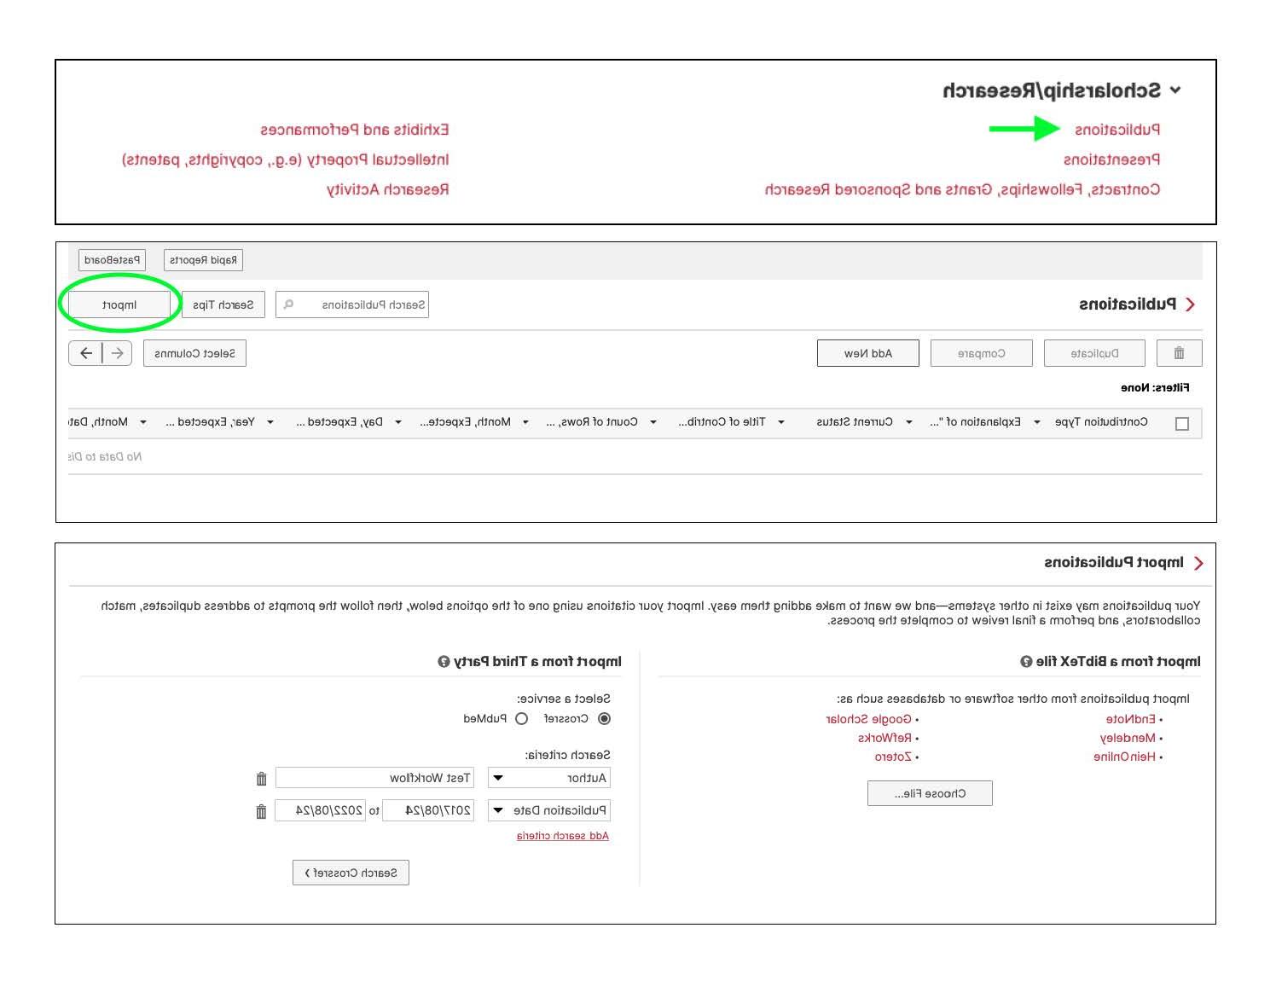Collapse the Scholarship/Research section chevron
Viewport: 1276px width, 986px height.
click(1175, 90)
